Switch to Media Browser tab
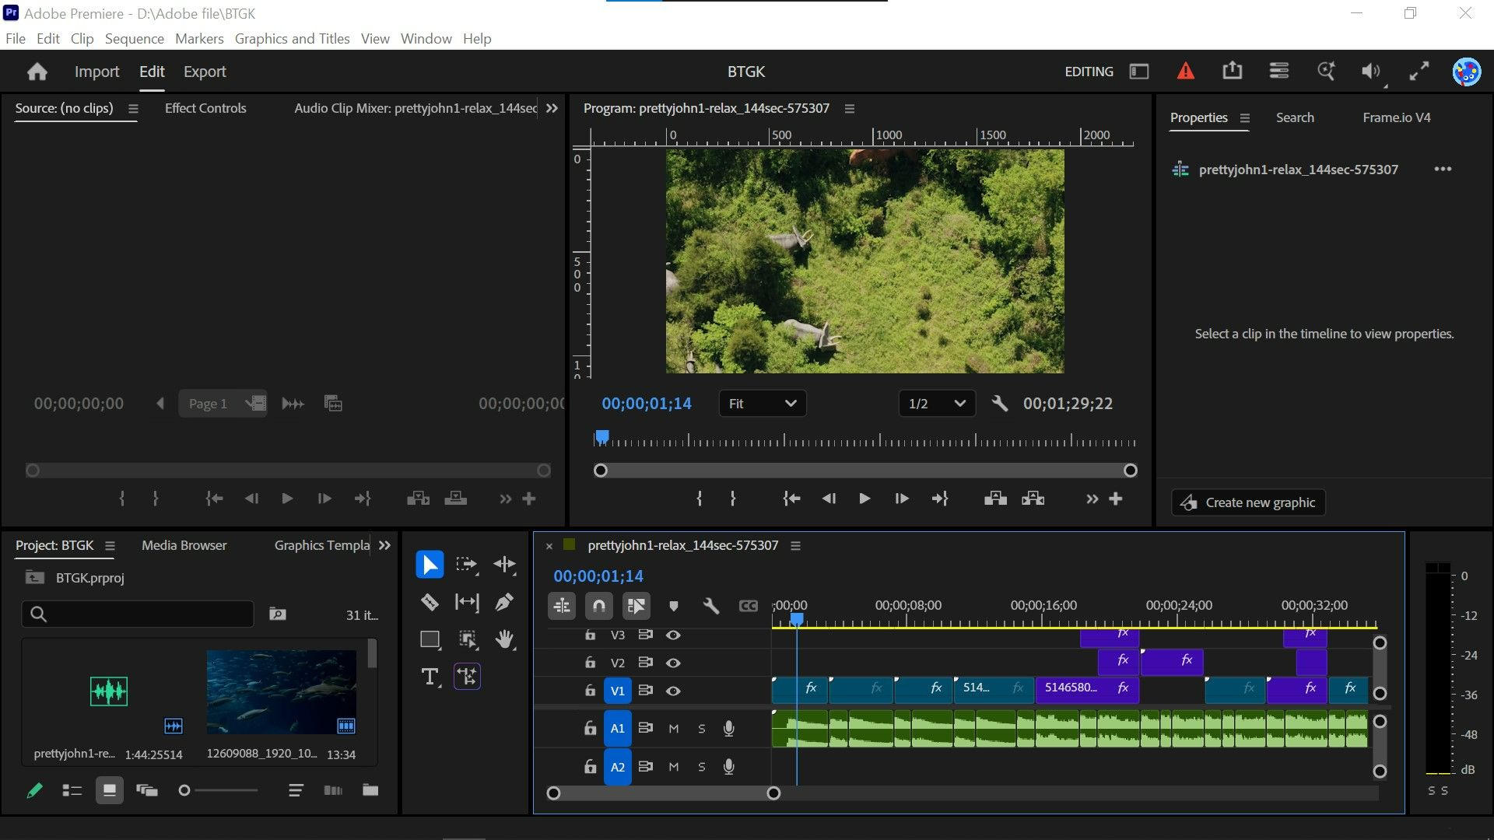Image resolution: width=1494 pixels, height=840 pixels. (184, 545)
